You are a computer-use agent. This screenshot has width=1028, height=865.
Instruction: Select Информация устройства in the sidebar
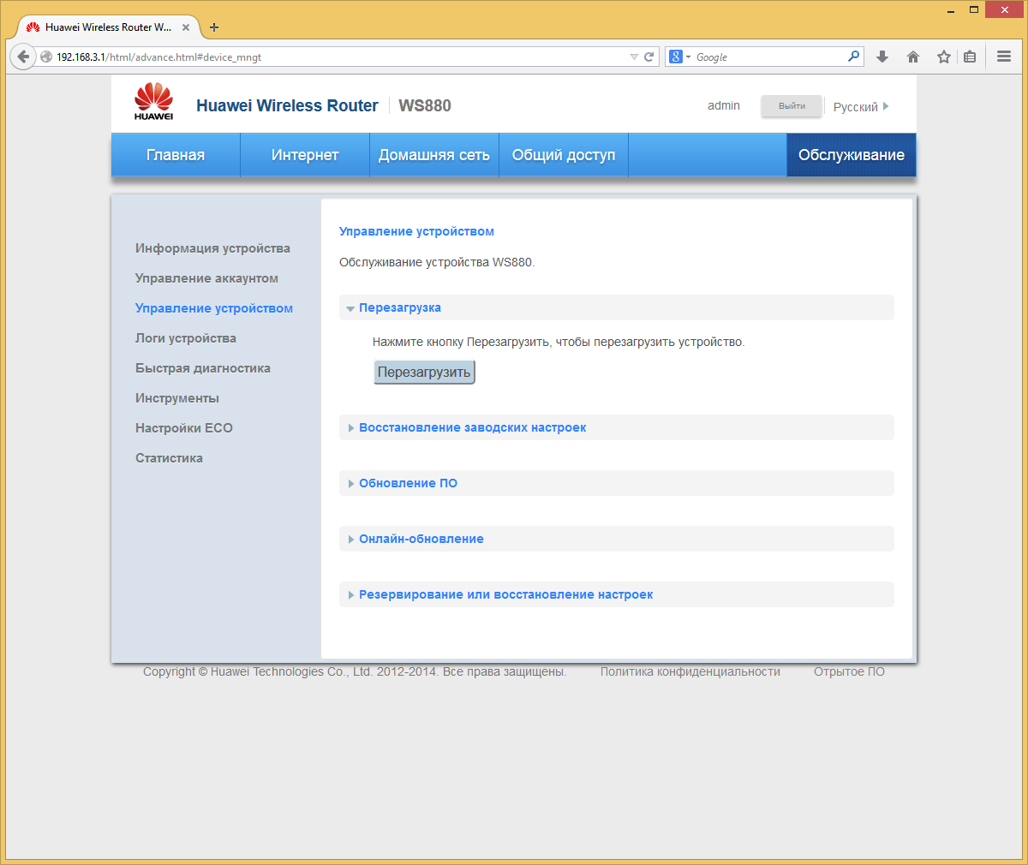[x=212, y=248]
